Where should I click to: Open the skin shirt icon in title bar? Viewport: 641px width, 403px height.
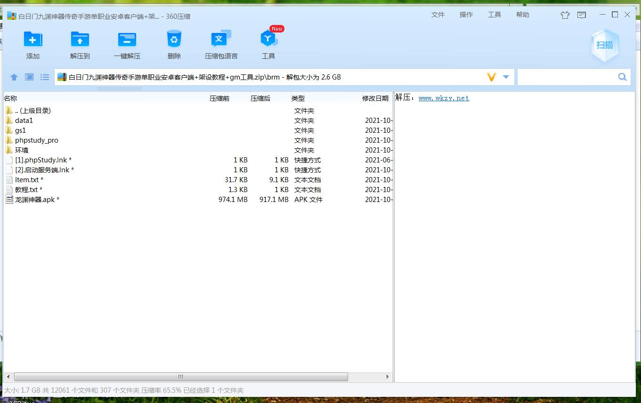click(x=565, y=15)
